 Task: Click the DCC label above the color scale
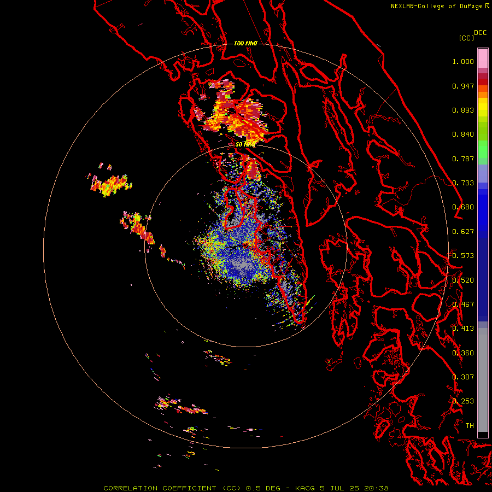click(x=481, y=33)
